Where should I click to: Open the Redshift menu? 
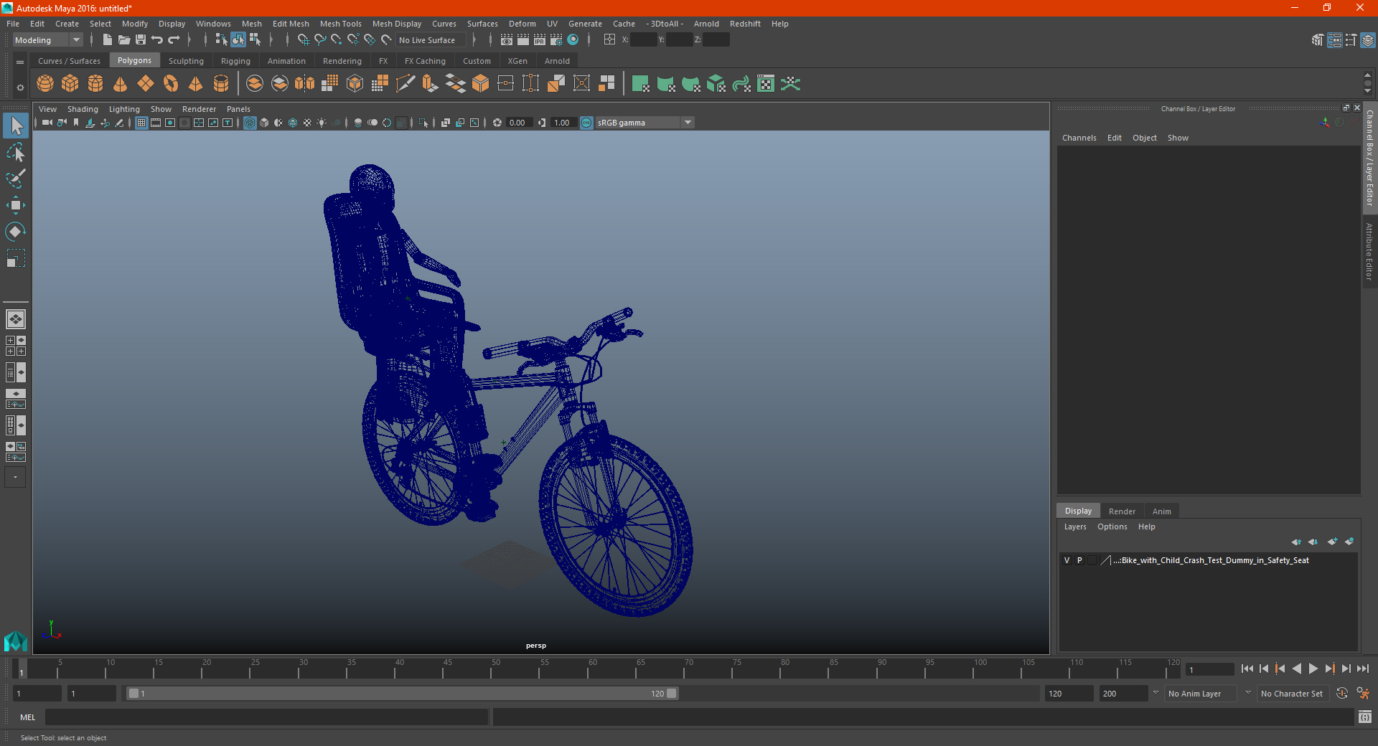tap(745, 24)
